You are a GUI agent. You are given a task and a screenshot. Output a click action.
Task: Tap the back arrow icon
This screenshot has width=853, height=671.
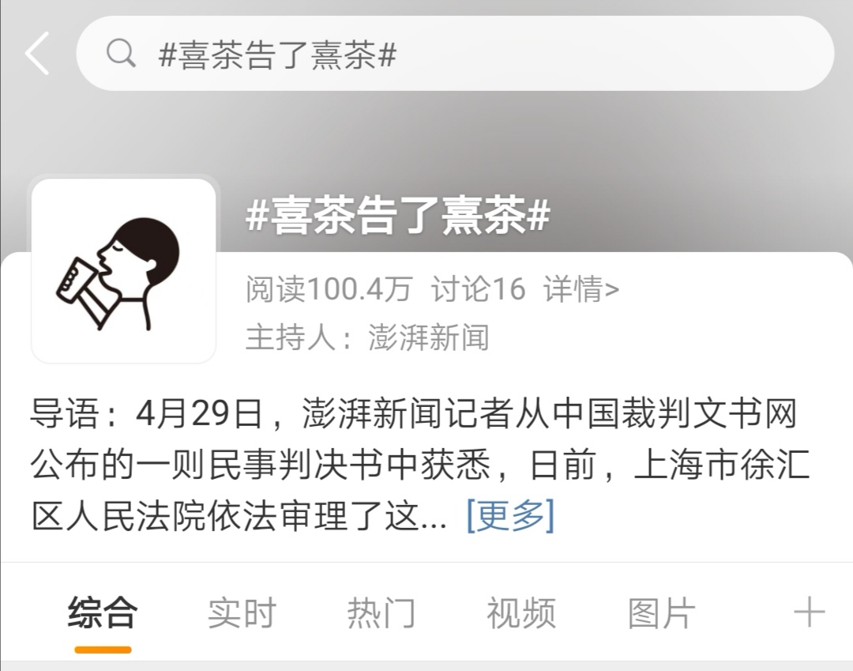pyautogui.click(x=37, y=53)
